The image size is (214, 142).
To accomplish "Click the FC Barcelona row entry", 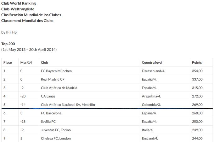I will [51, 113].
